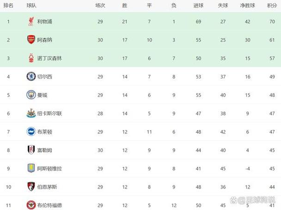Click the Bournemouth club crest
Screen dimensions: 281x210
pos(31,186)
